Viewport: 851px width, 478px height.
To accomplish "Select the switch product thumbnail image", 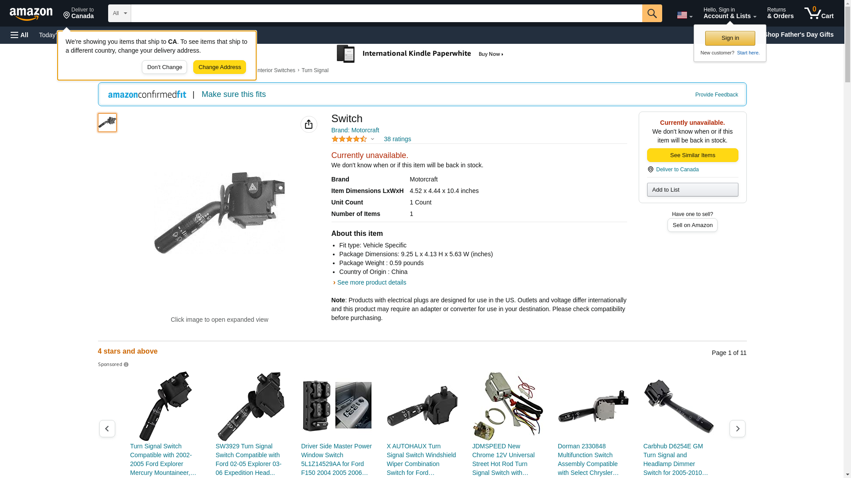I will (107, 123).
